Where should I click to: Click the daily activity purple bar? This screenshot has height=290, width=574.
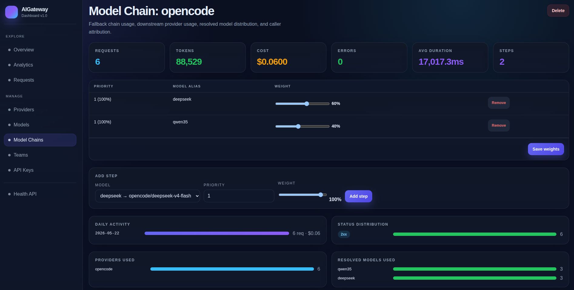[217, 233]
